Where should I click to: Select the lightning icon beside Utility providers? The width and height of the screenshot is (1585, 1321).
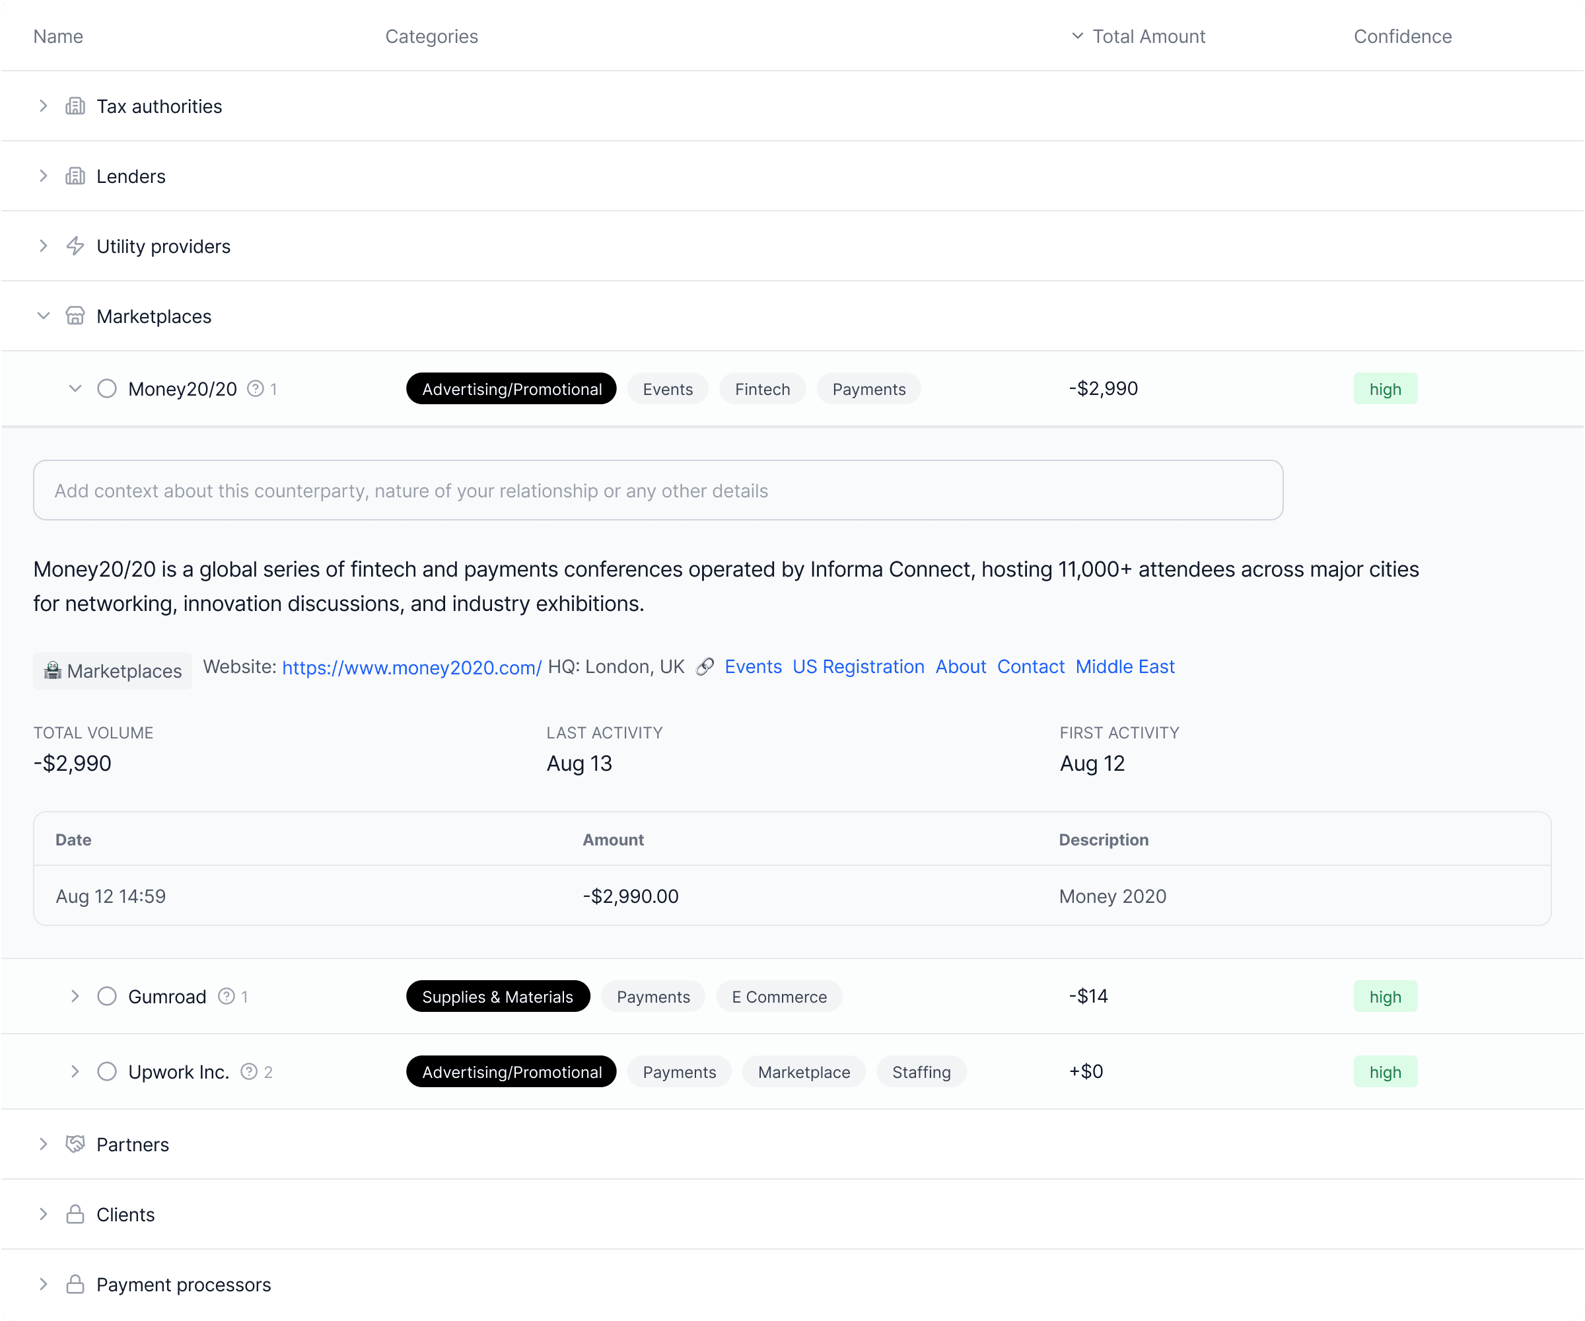tap(75, 245)
